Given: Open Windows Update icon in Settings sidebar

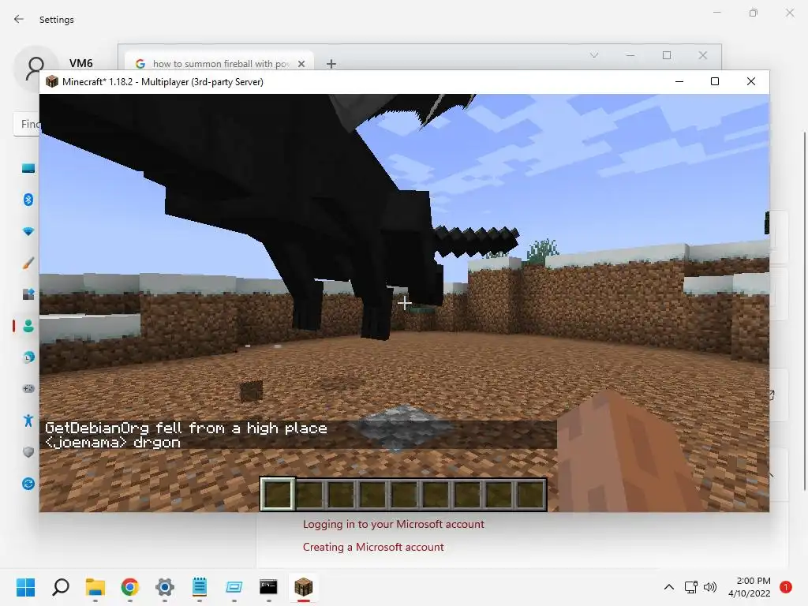Looking at the screenshot, I should tap(28, 484).
